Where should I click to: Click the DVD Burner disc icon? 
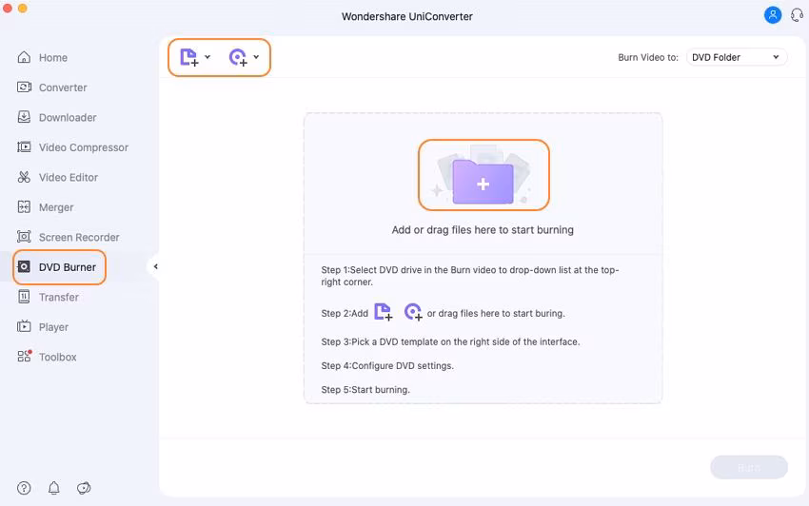(x=24, y=266)
